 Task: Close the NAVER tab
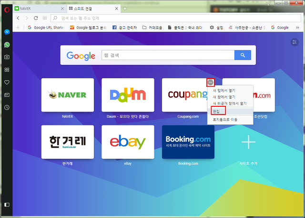coord(62,9)
